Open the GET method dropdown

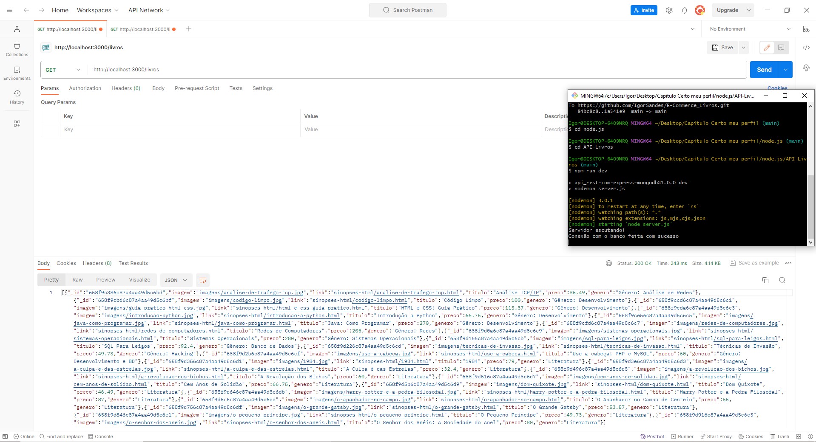(63, 70)
